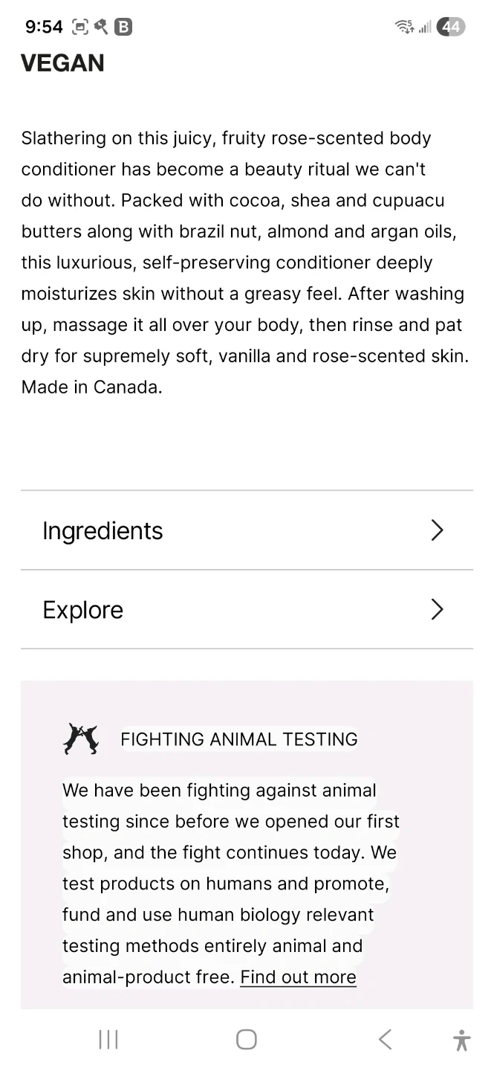Tap the B notification icon in status bar
The image size is (494, 1071).
(123, 28)
